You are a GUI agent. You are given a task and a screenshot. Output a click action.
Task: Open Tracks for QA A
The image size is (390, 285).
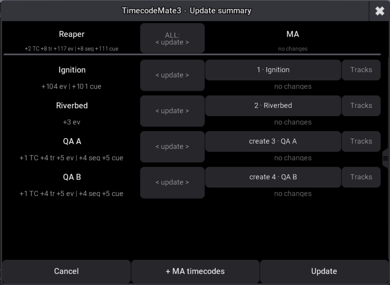click(361, 141)
